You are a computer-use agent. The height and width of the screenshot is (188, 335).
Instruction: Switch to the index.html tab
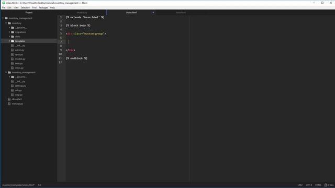click(x=131, y=13)
